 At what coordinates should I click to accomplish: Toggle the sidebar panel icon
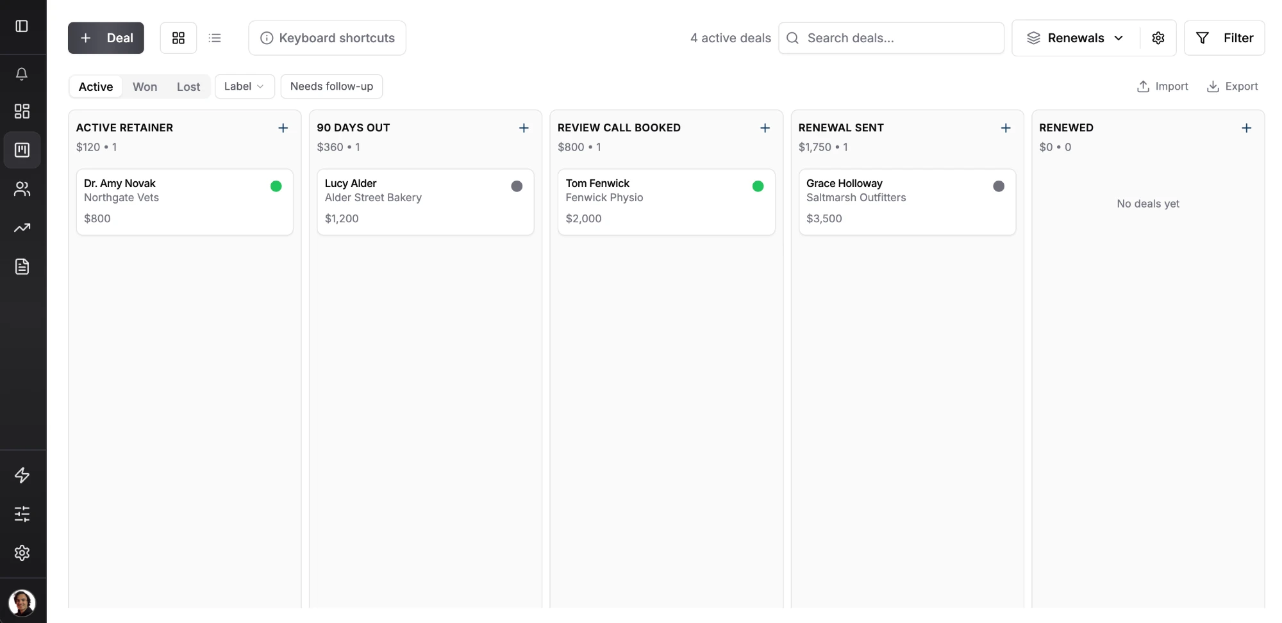[22, 26]
